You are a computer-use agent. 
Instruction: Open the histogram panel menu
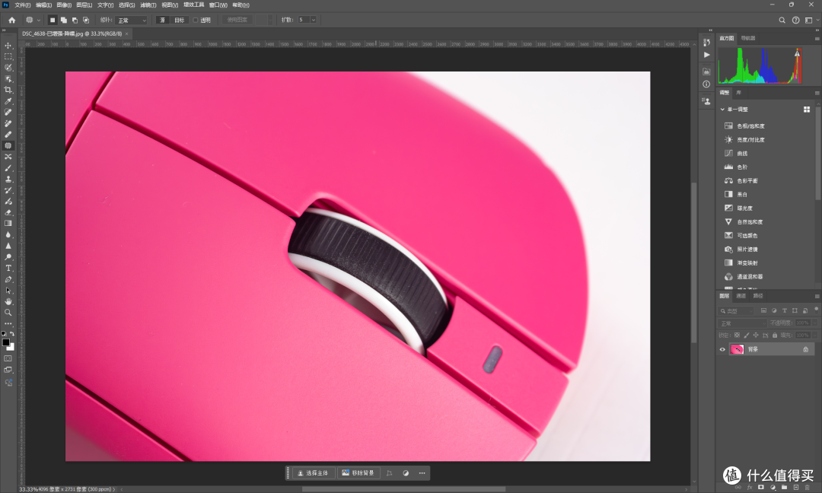(817, 38)
